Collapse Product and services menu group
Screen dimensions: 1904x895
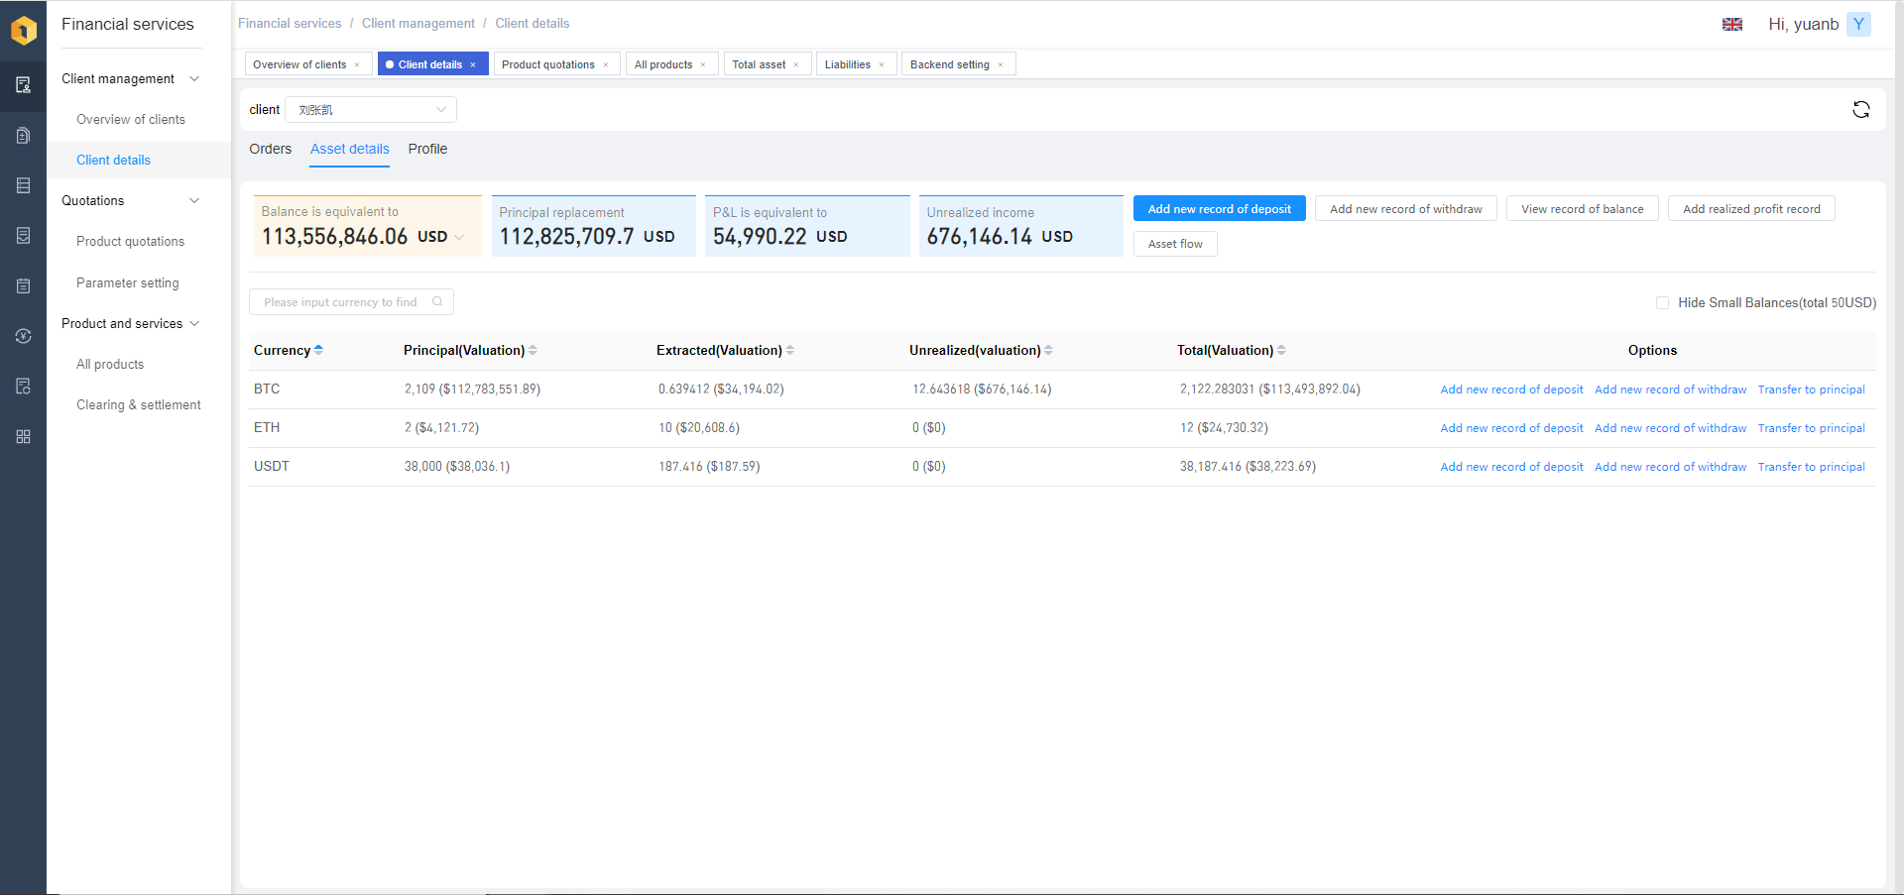click(x=194, y=324)
